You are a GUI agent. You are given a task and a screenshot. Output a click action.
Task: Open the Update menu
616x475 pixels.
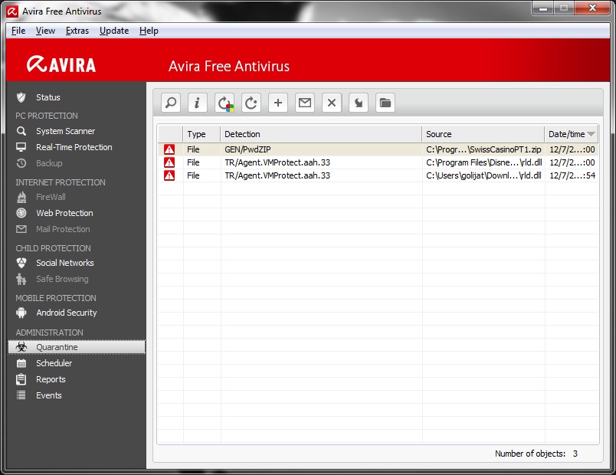114,31
